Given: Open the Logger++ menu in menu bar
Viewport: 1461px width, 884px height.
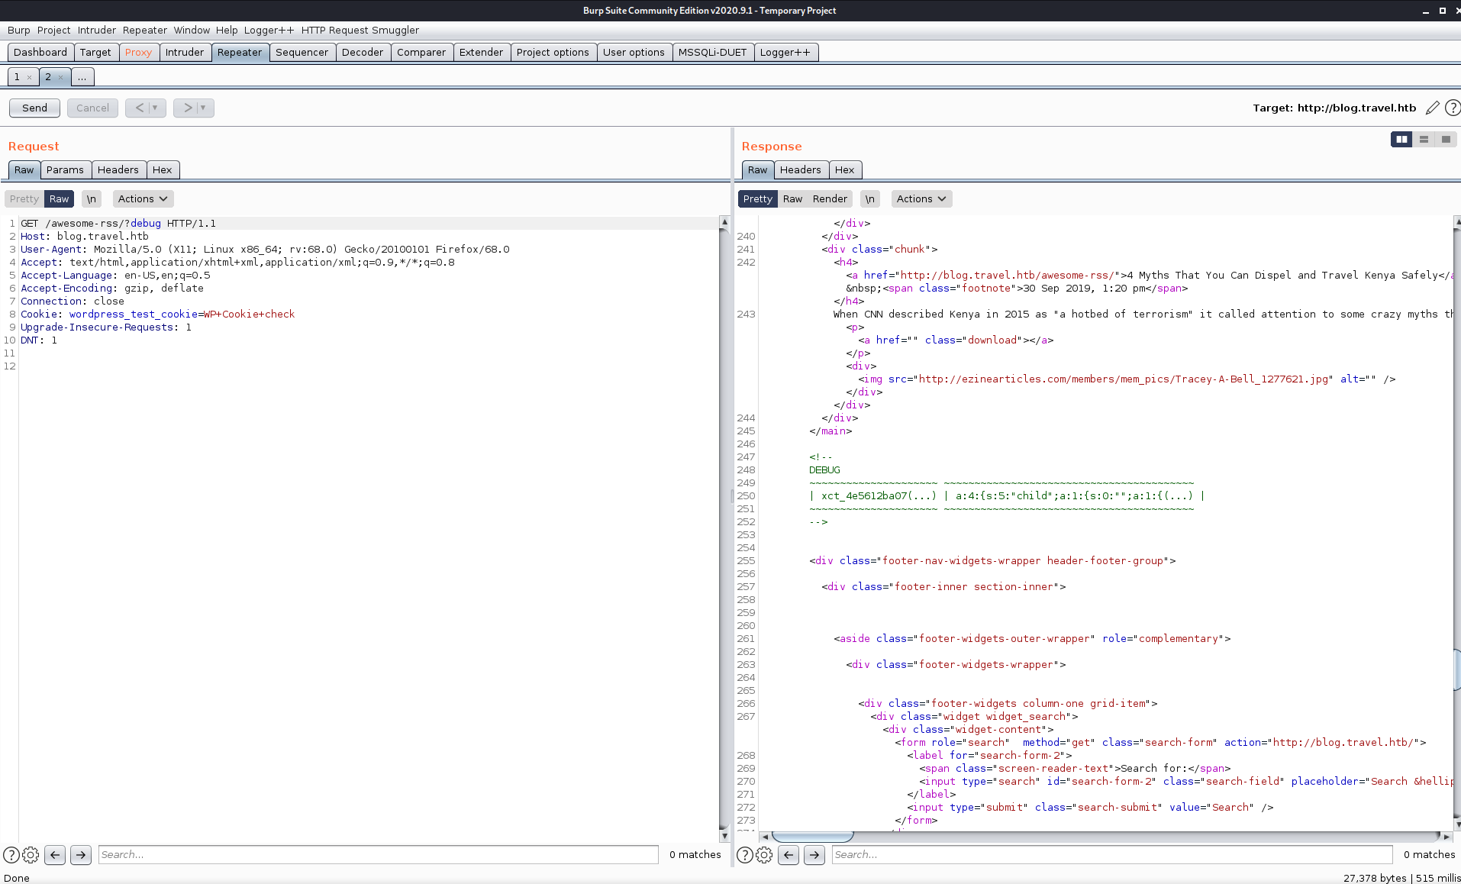Looking at the screenshot, I should click(269, 30).
